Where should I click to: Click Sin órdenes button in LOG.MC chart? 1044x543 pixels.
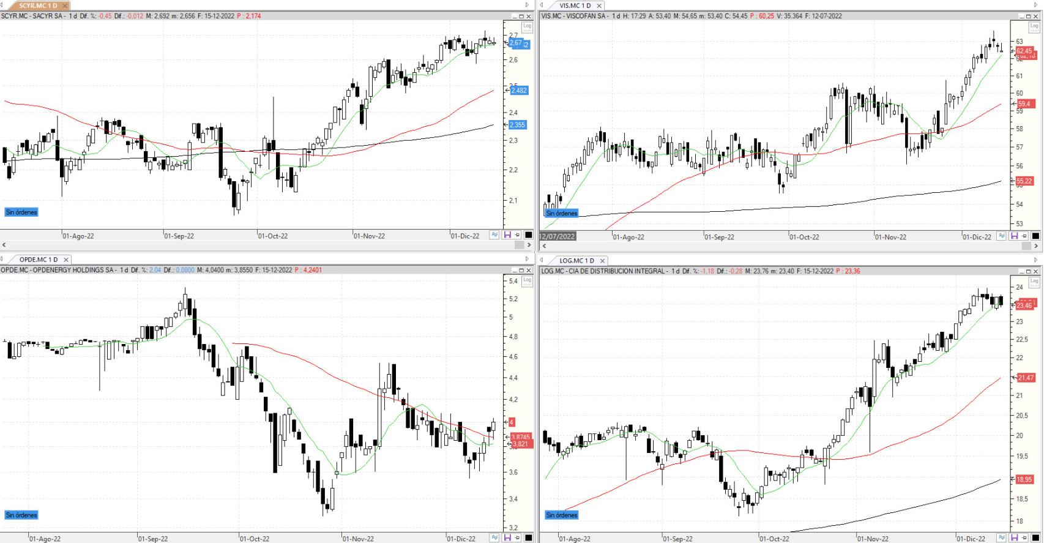coord(562,515)
